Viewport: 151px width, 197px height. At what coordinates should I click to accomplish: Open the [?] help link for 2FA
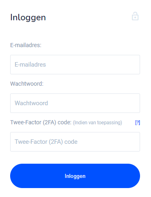(138, 123)
